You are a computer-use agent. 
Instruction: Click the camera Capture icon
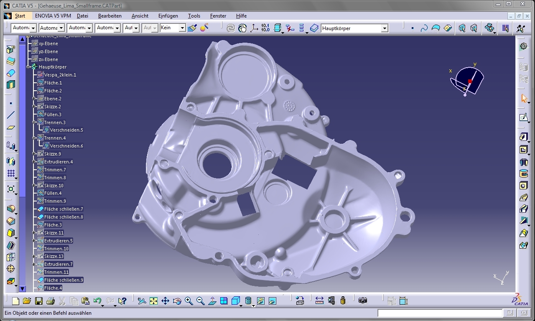click(363, 301)
